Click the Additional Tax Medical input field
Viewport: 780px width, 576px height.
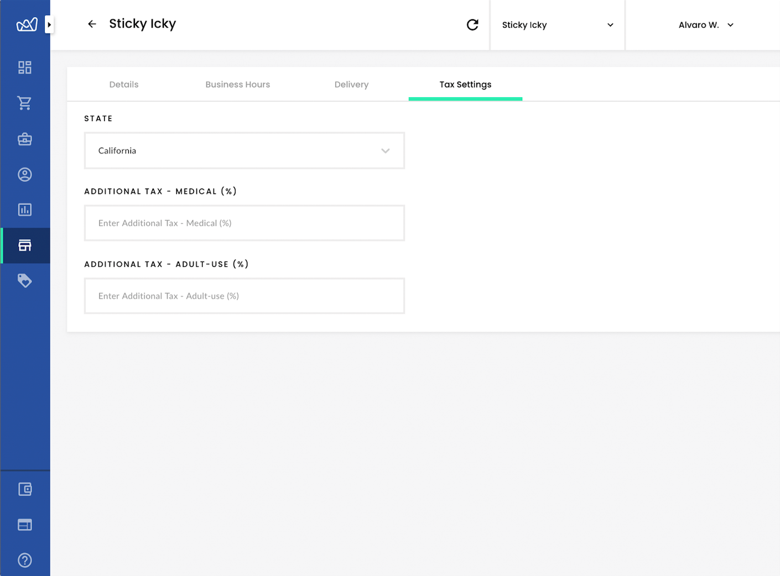coord(244,223)
